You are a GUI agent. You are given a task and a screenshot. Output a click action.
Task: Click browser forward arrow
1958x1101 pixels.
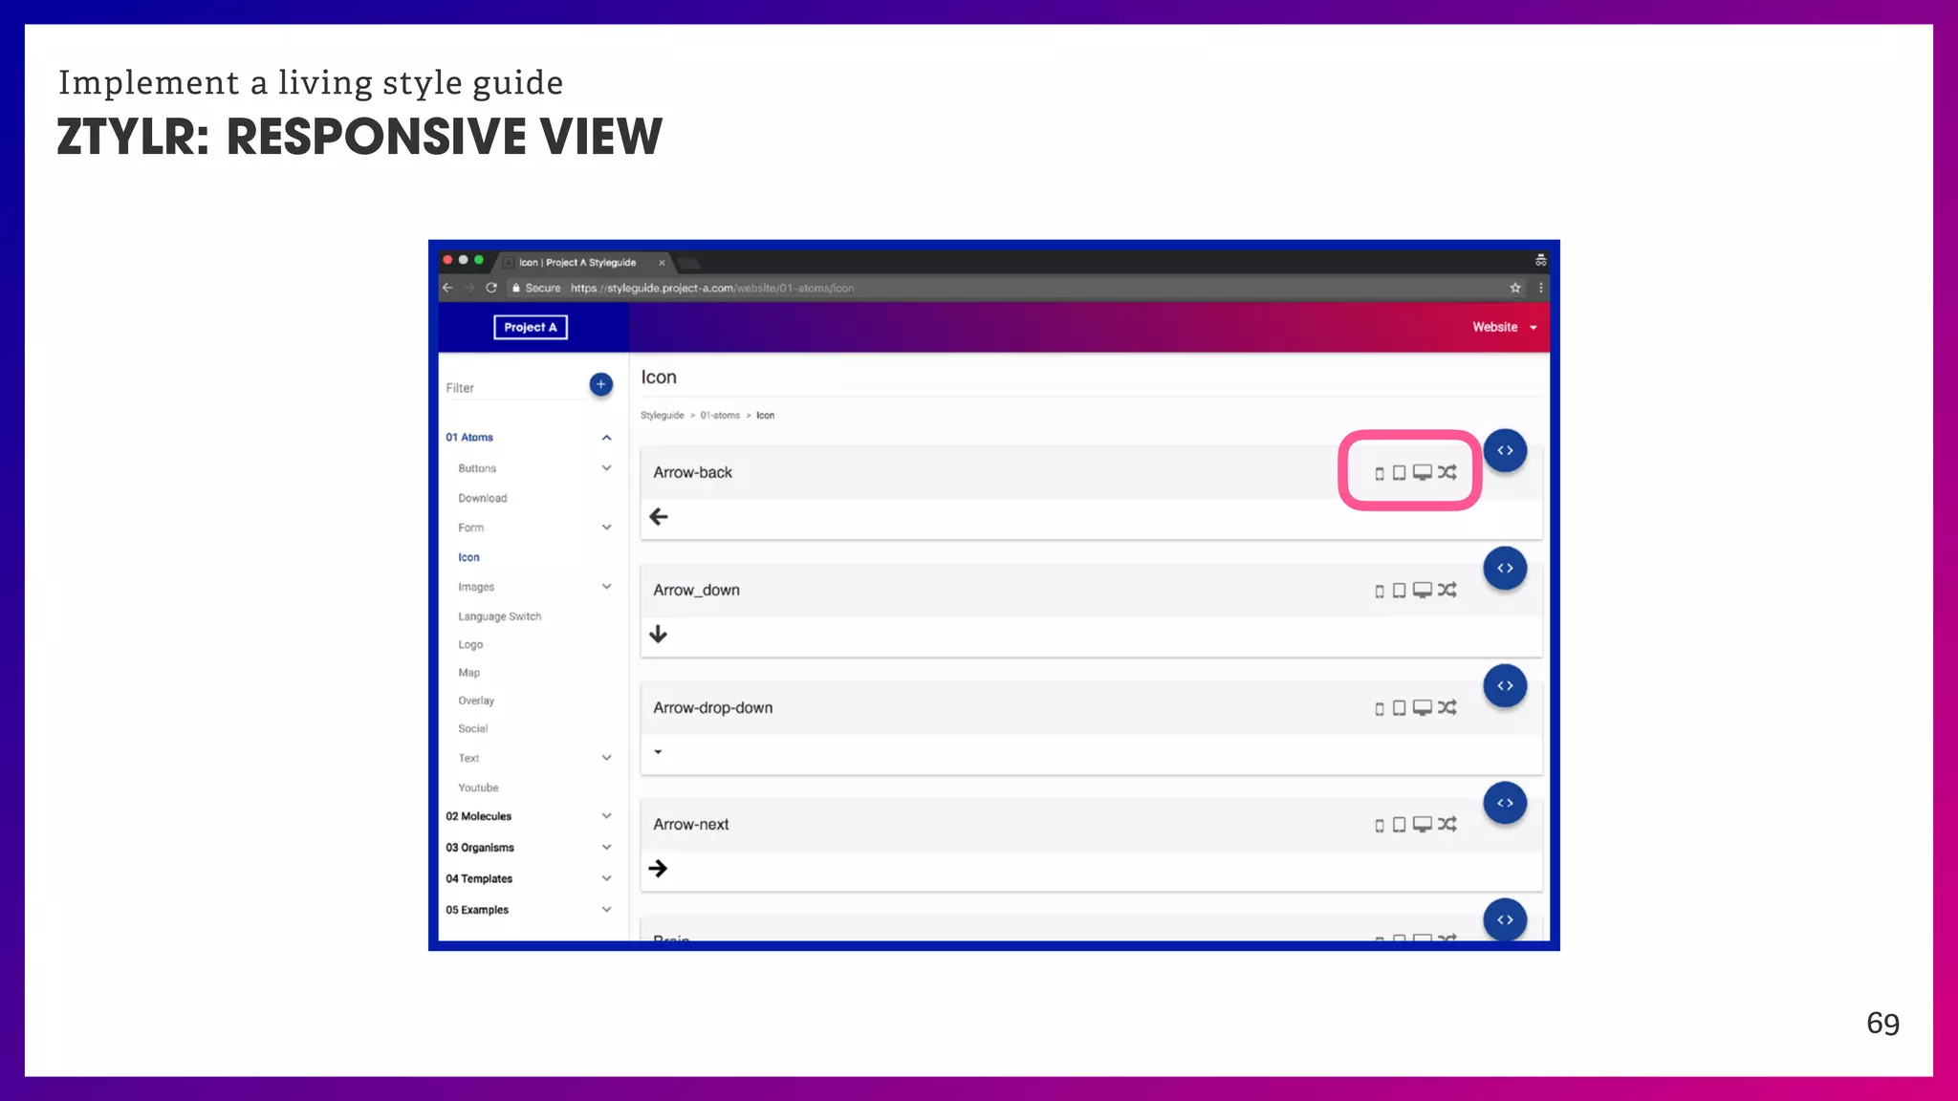point(469,288)
